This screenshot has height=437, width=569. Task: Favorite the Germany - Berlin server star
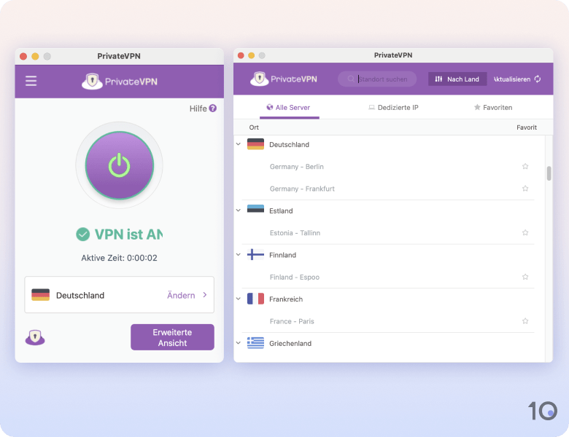pyautogui.click(x=525, y=166)
